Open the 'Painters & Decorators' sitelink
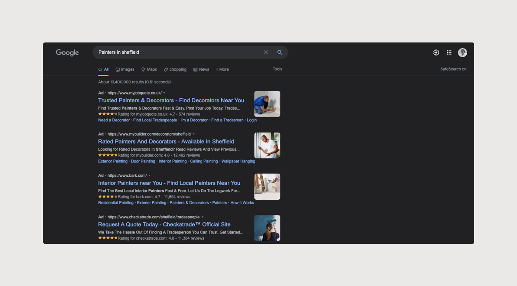The width and height of the screenshot is (517, 286). click(x=189, y=203)
